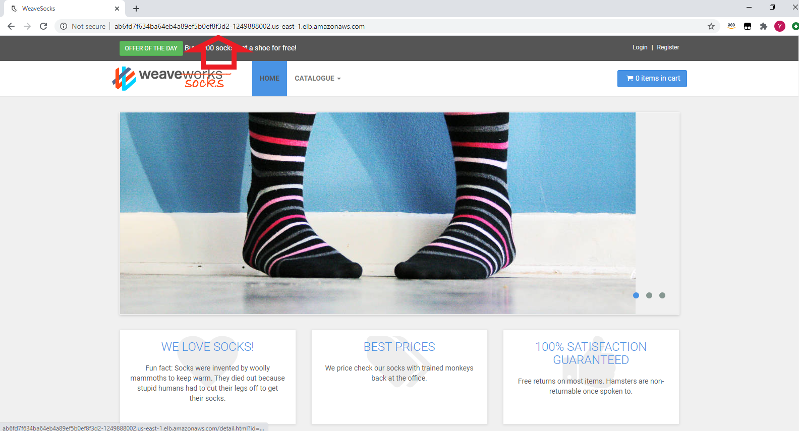The width and height of the screenshot is (799, 431).
Task: Close the WeaveSocks tab
Action: tap(117, 9)
